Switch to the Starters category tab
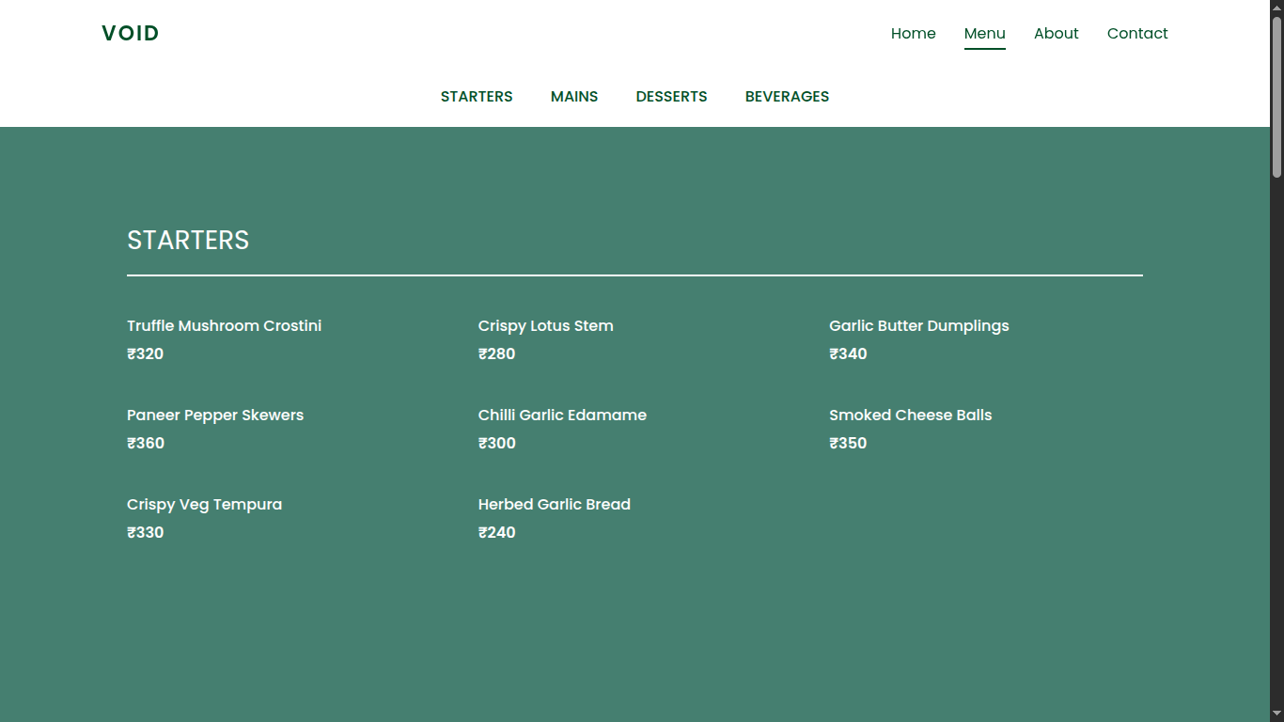Image resolution: width=1284 pixels, height=722 pixels. [477, 97]
